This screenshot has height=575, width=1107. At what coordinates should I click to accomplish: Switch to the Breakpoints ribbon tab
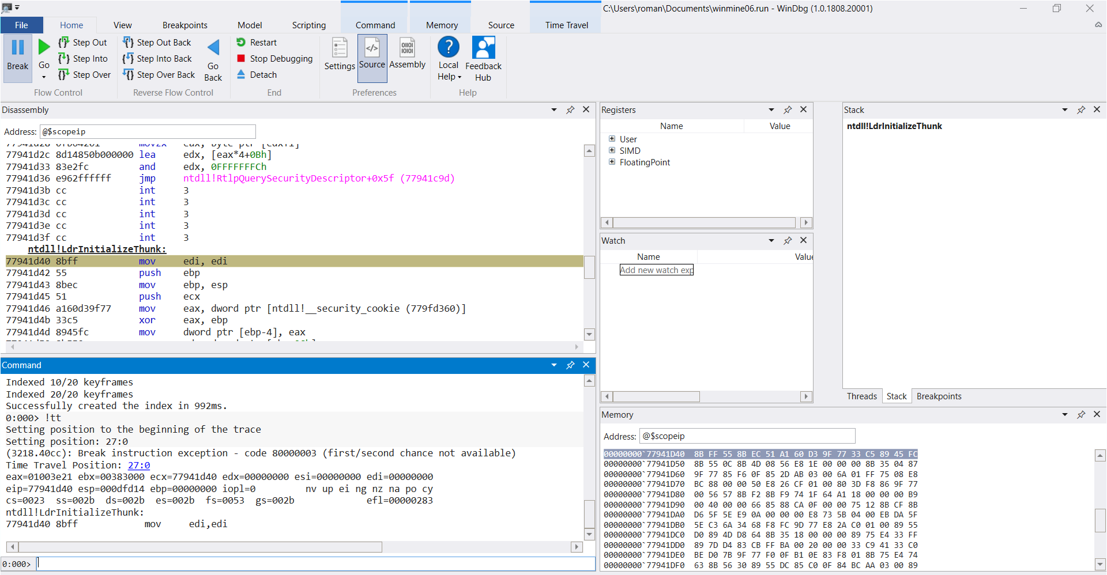(184, 25)
